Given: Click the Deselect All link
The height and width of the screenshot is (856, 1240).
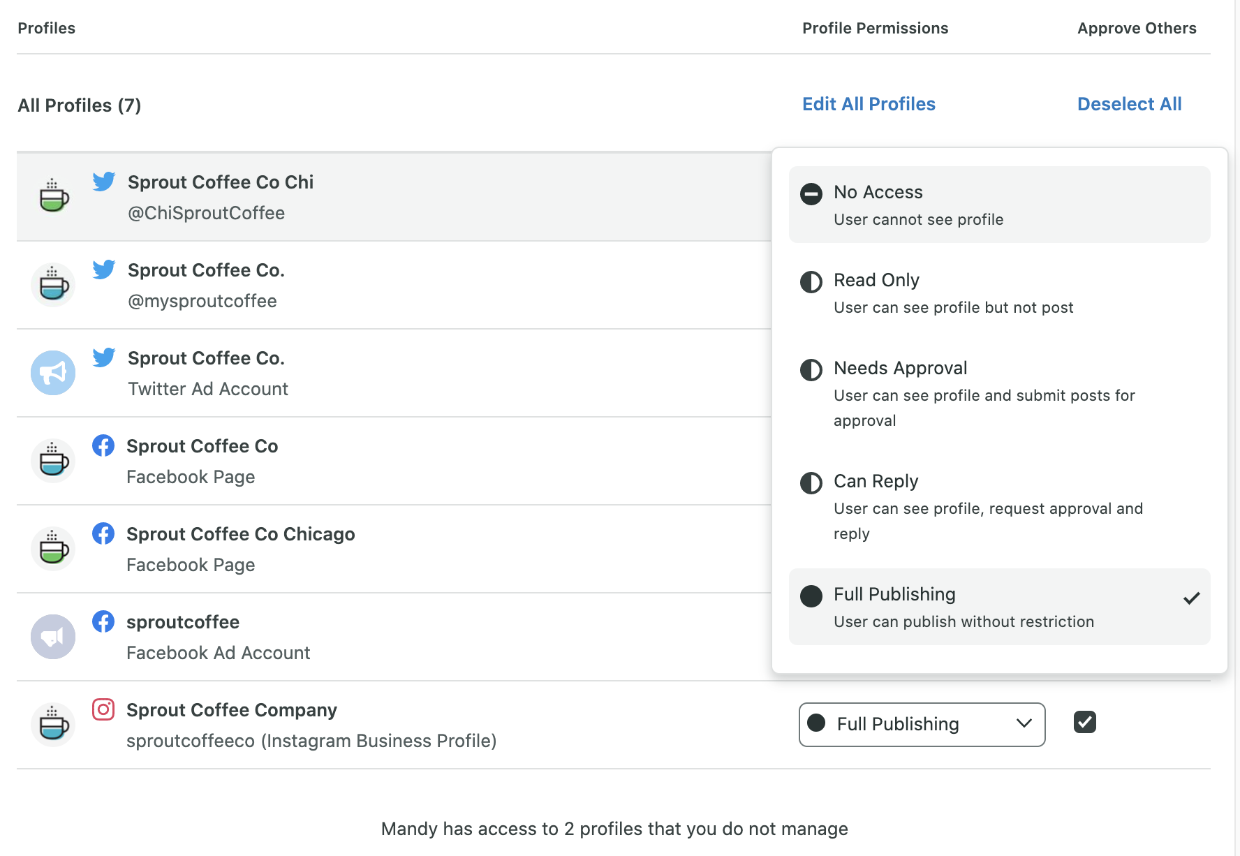Looking at the screenshot, I should [1129, 104].
